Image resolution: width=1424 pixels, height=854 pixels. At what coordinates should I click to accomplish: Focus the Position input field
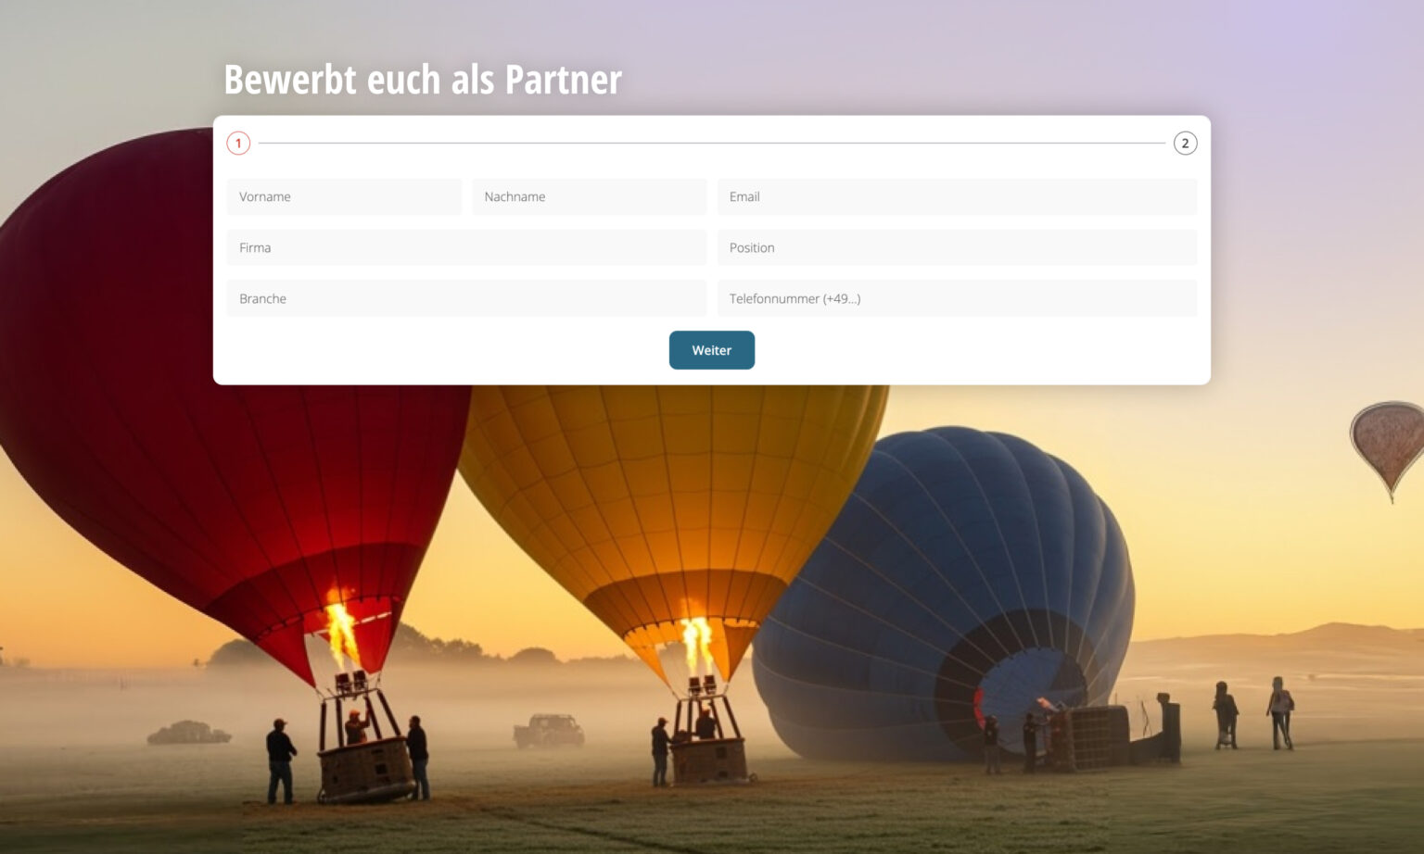[x=957, y=248]
